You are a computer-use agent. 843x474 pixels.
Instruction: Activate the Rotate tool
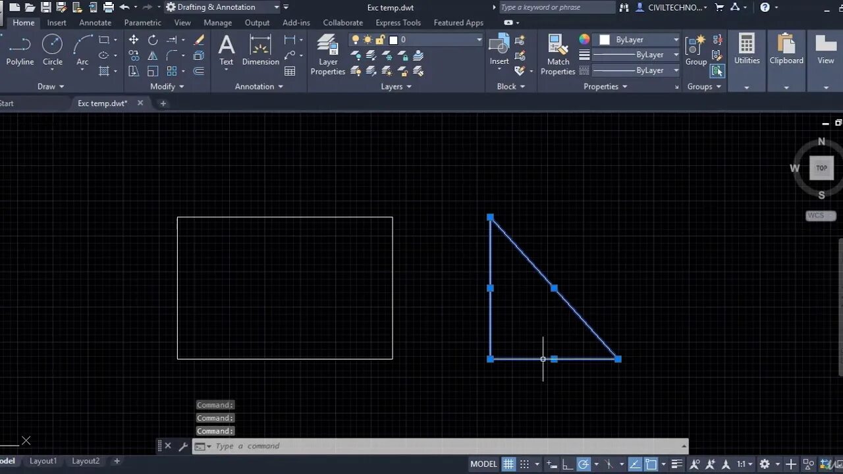pos(153,39)
